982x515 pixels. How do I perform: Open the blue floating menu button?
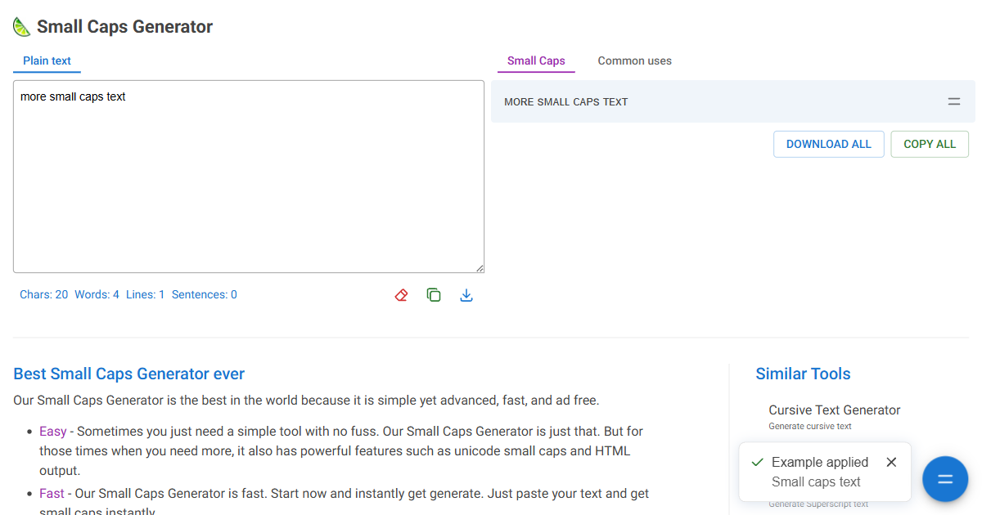click(x=945, y=478)
